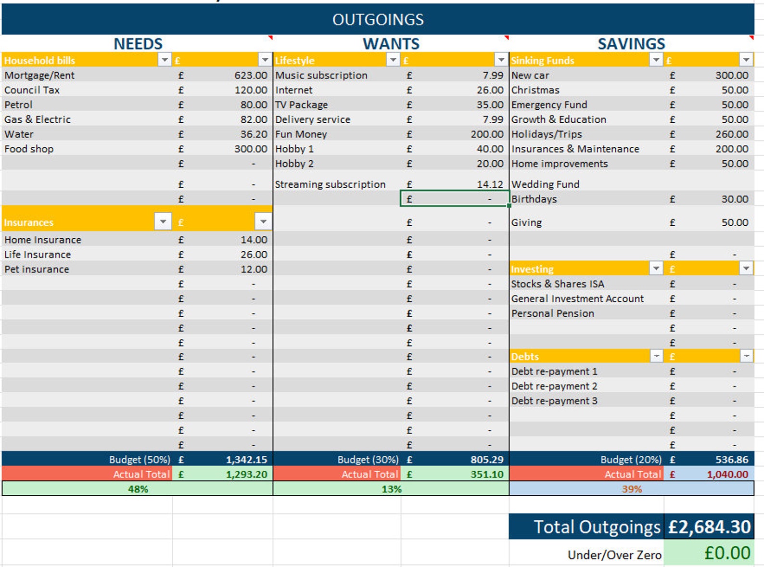This screenshot has height=567, width=764.
Task: Select the Under/Over Zero green cell
Action: 709,553
